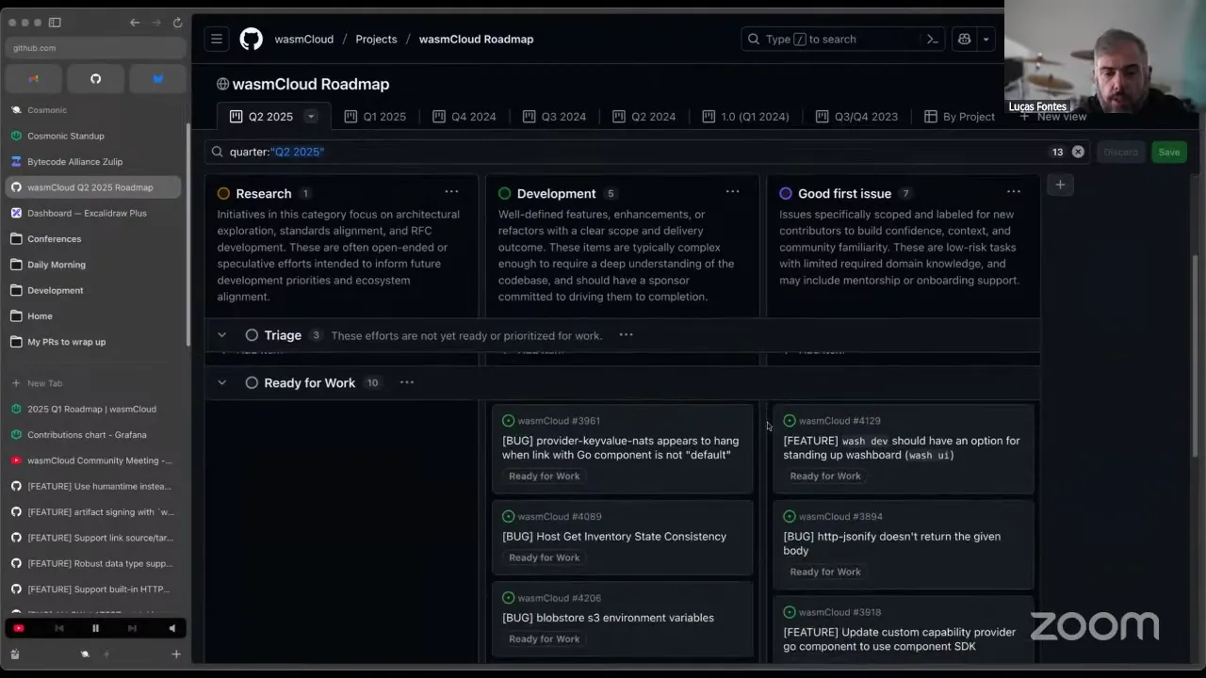Screen dimensions: 1206x678
Task: Go back with the browser back arrow
Action: pyautogui.click(x=135, y=23)
